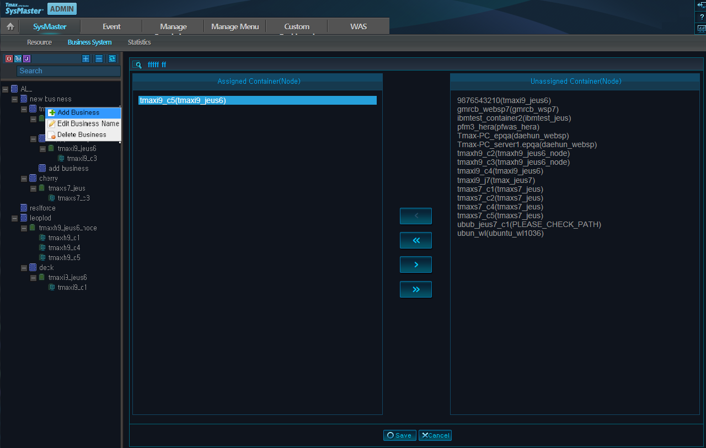Switch to the Resource sub-tab

[x=39, y=42]
